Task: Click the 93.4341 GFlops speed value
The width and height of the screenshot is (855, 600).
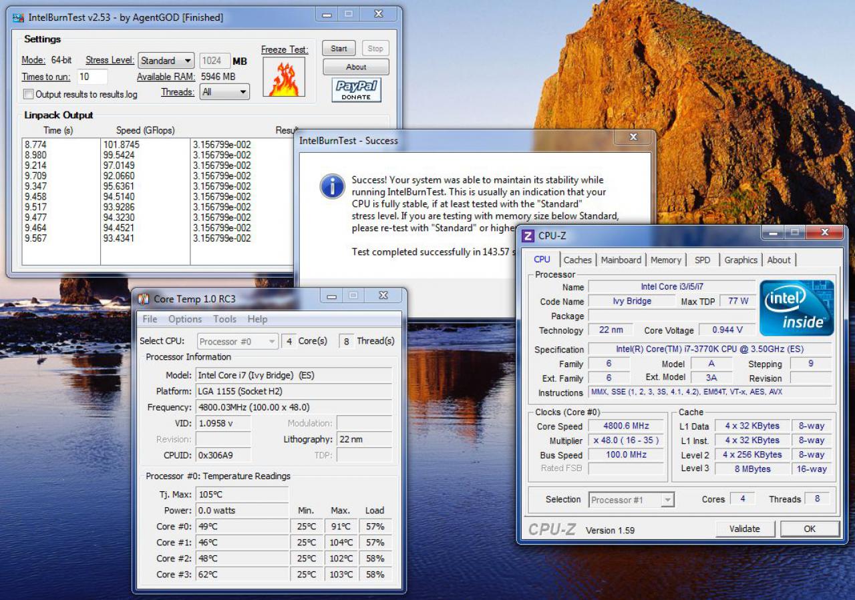Action: [119, 238]
